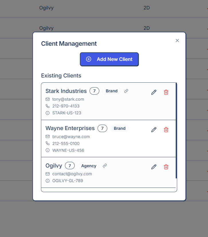Edit Stark Industries with pencil icon
Viewport: 208px width, 237px height.
click(154, 92)
